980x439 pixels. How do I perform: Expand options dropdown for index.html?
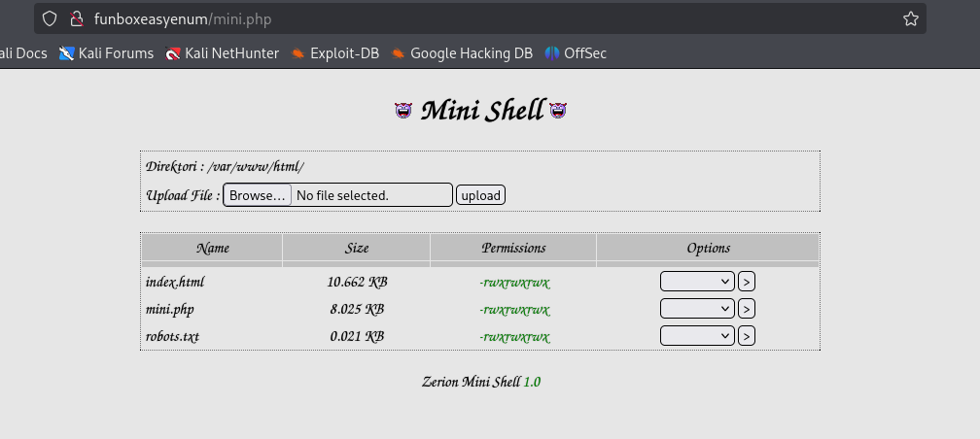[x=696, y=282]
